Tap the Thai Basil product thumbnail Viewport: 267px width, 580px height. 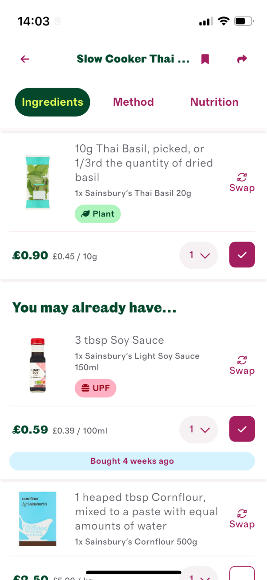(38, 181)
